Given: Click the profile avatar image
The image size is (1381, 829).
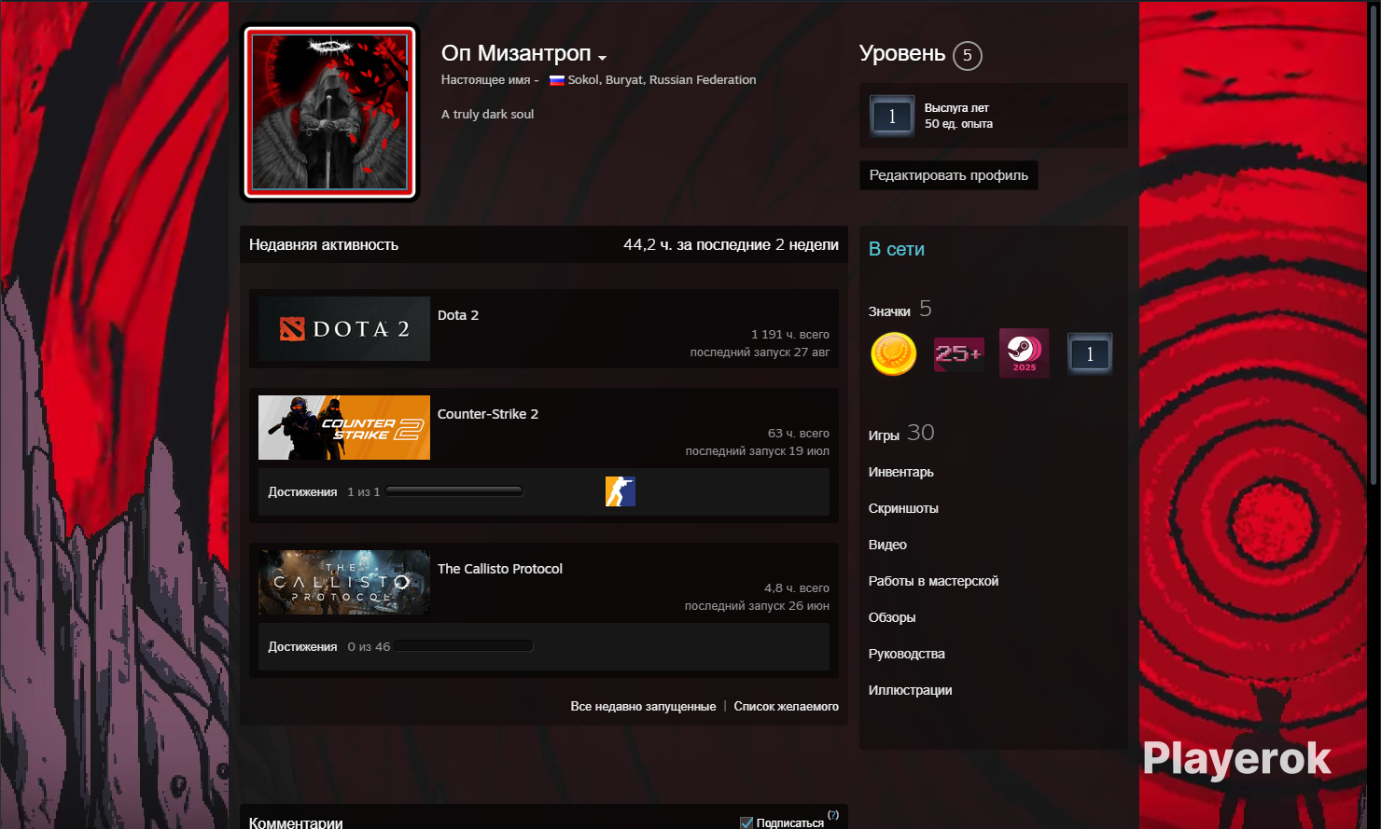Looking at the screenshot, I should [x=330, y=112].
